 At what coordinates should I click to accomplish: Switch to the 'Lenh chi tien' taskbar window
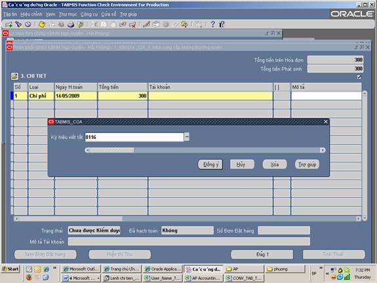(123, 278)
